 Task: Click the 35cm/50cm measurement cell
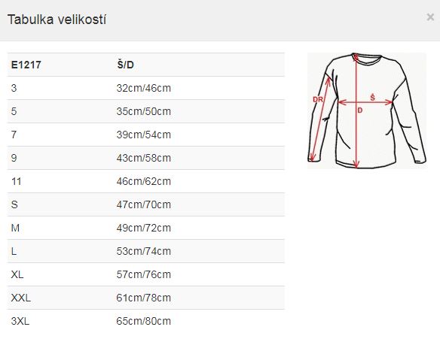(144, 111)
